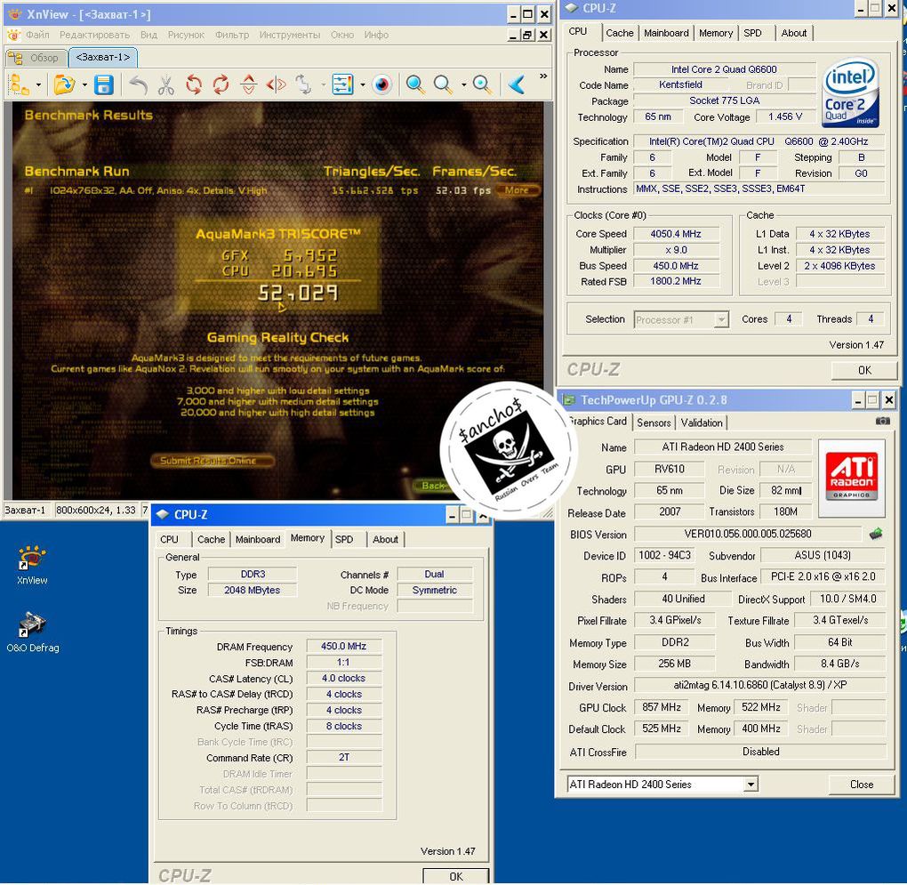Open the image adjustments sliders icon

coord(342,85)
